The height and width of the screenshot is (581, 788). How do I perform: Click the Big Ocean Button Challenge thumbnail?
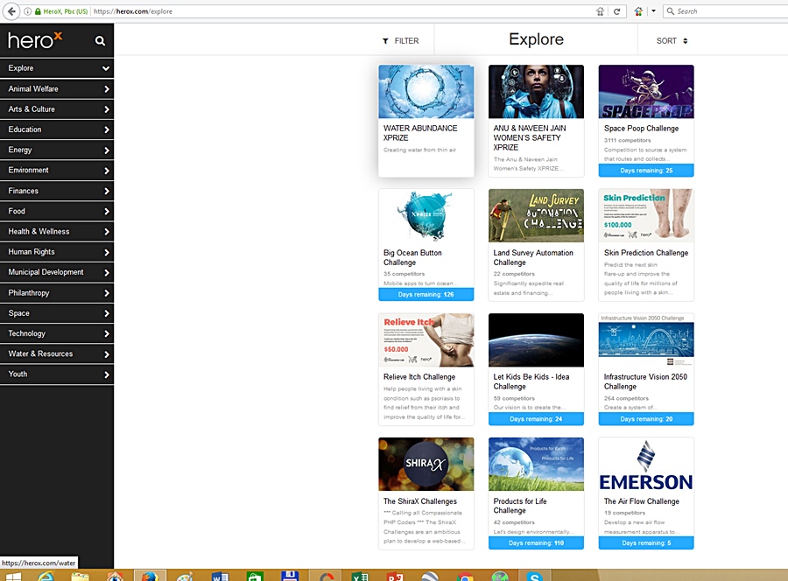point(426,215)
